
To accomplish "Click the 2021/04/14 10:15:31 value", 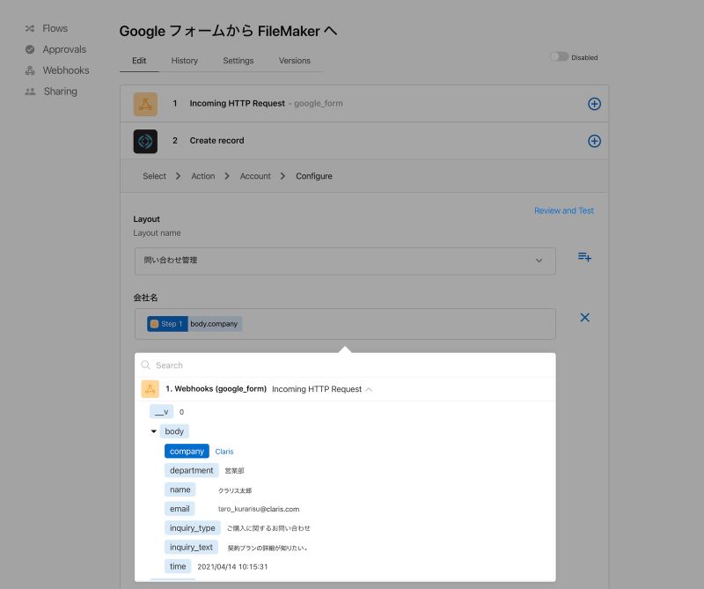I will click(x=232, y=567).
